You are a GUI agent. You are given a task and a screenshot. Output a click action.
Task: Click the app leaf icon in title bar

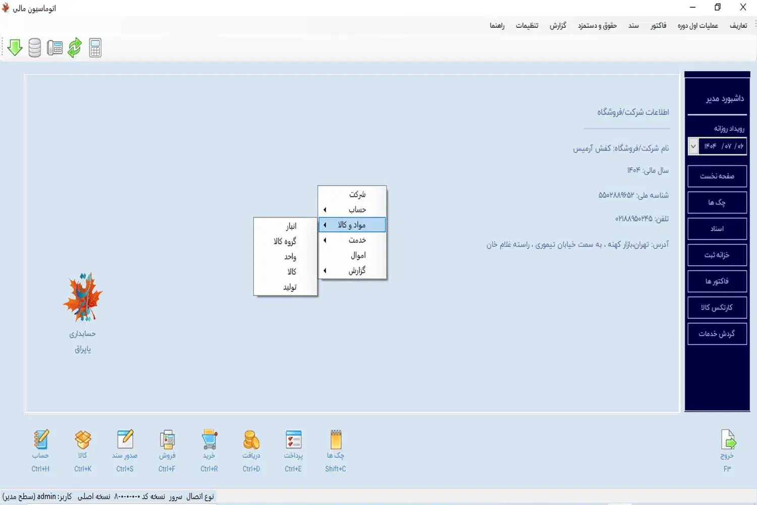pyautogui.click(x=6, y=8)
